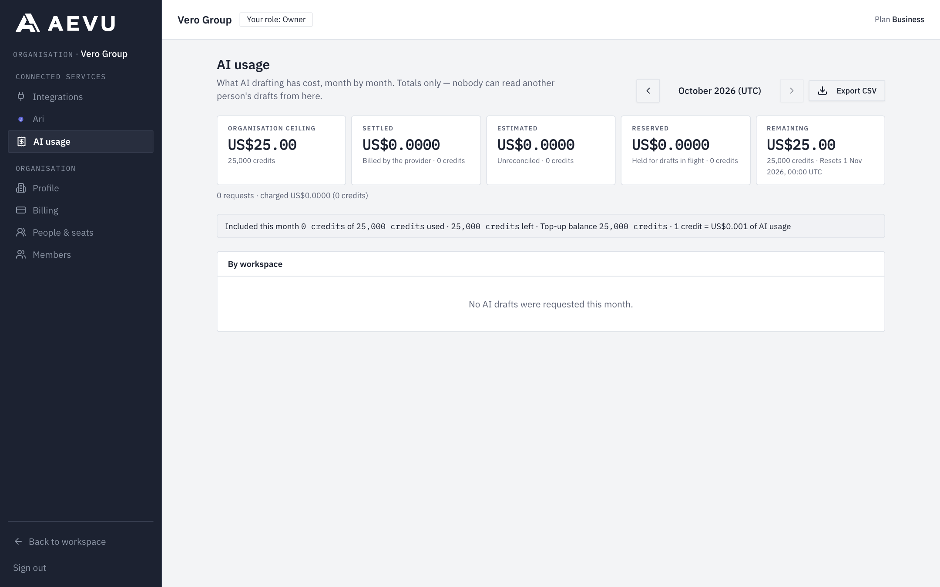This screenshot has height=587, width=940.
Task: Click the Reserved amount card
Action: click(x=685, y=150)
